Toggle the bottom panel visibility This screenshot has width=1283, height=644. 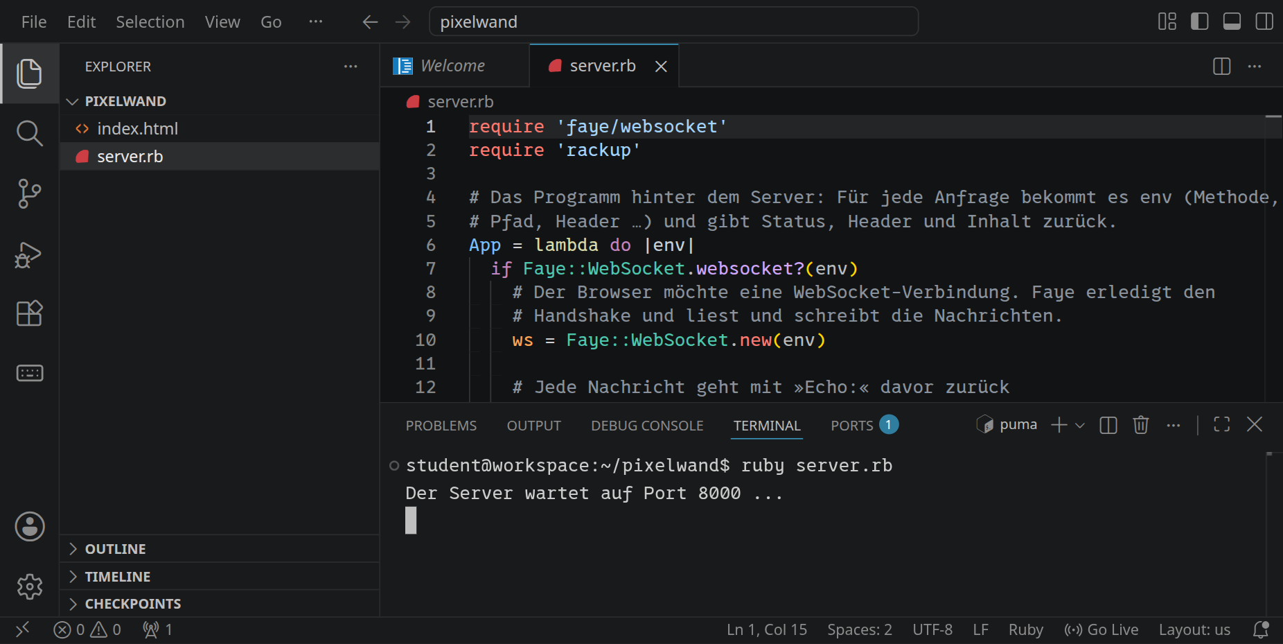pos(1232,21)
